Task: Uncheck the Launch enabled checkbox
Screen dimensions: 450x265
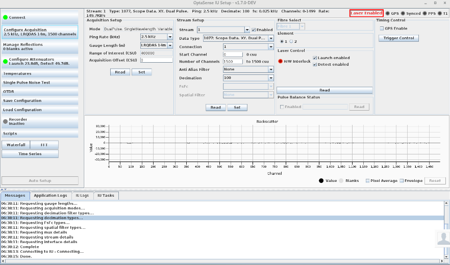Action: point(315,58)
